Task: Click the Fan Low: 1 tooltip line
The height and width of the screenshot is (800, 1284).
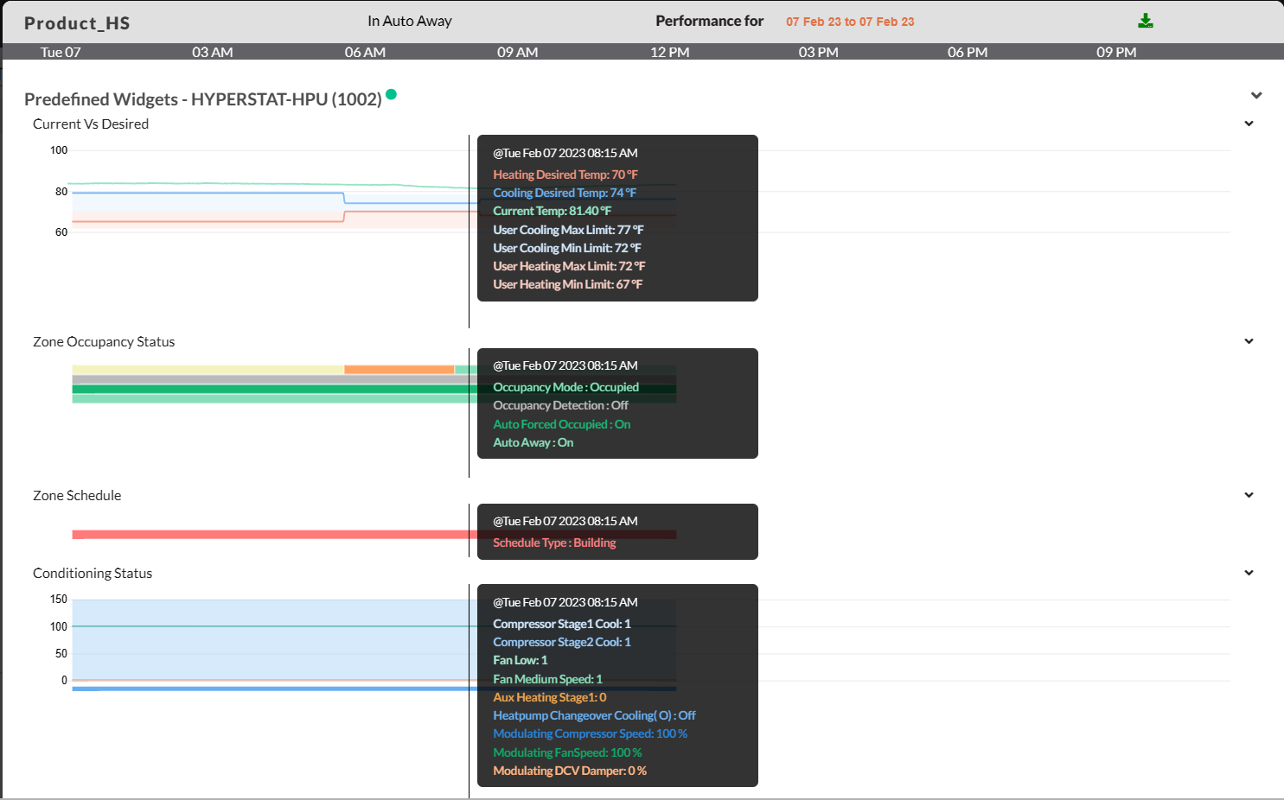Action: 521,660
